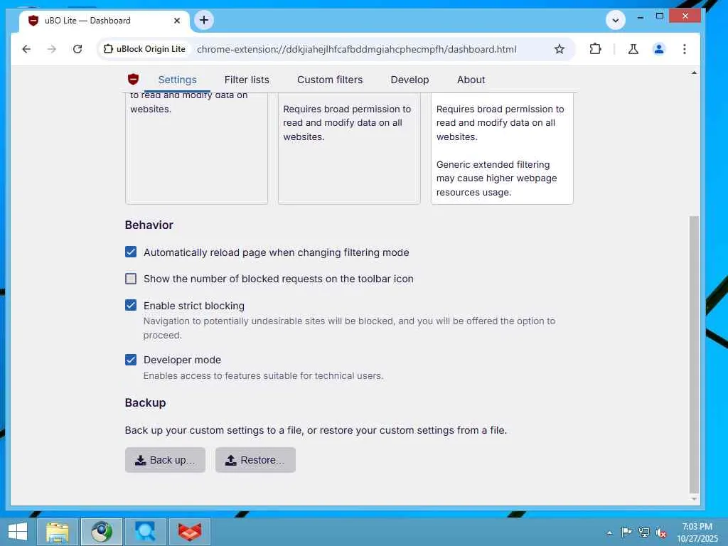728x546 pixels.
Task: Click 'Back up your custom settings to a file' description
Action: point(316,430)
